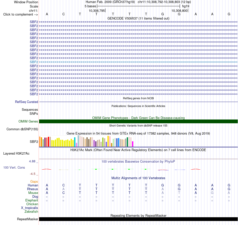Click the 100 Vert. Cons track label

click(14, 167)
